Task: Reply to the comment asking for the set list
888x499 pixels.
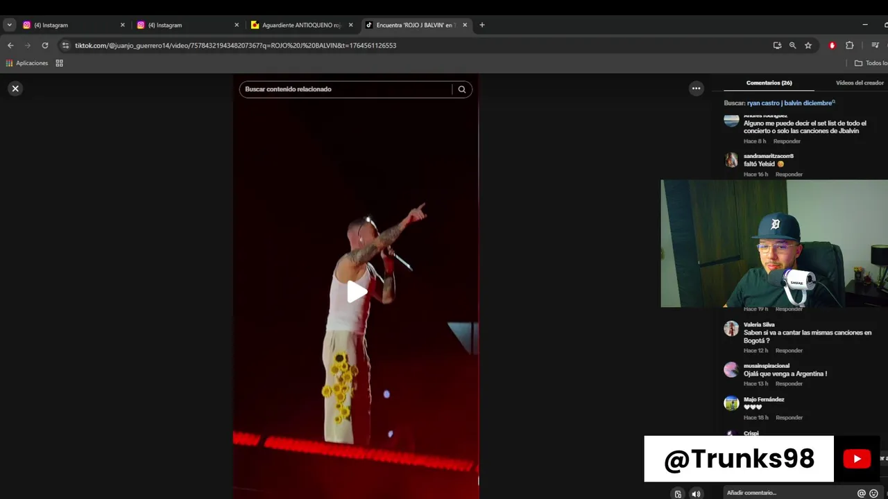Action: [x=787, y=141]
